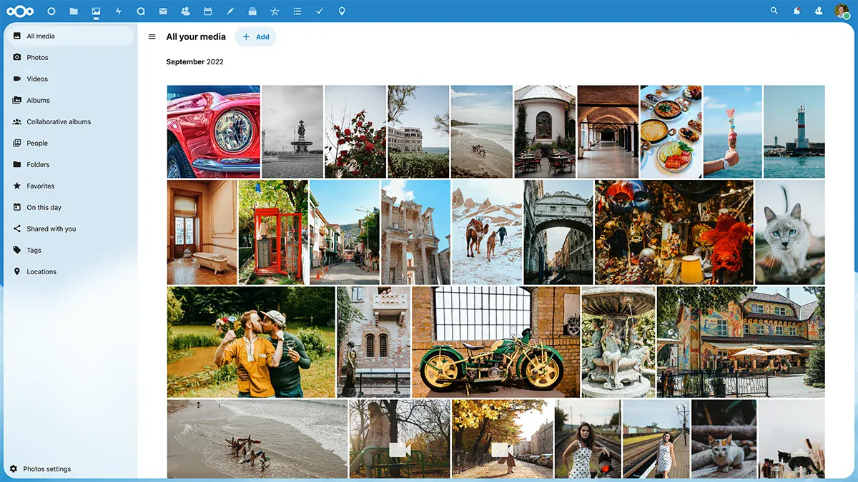Open the Notes app
The image size is (858, 482).
230,11
